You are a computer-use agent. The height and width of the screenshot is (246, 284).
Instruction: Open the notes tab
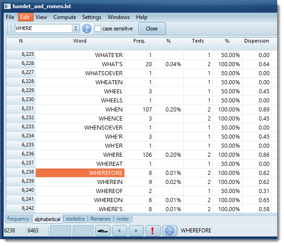[123, 219]
